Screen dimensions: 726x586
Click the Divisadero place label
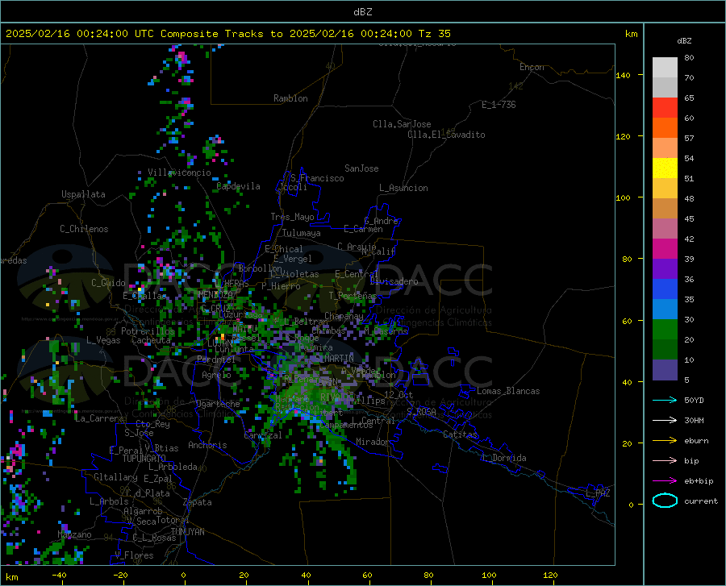tap(394, 281)
